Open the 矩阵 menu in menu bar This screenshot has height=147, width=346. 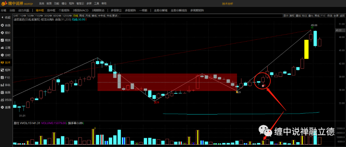[71, 4]
